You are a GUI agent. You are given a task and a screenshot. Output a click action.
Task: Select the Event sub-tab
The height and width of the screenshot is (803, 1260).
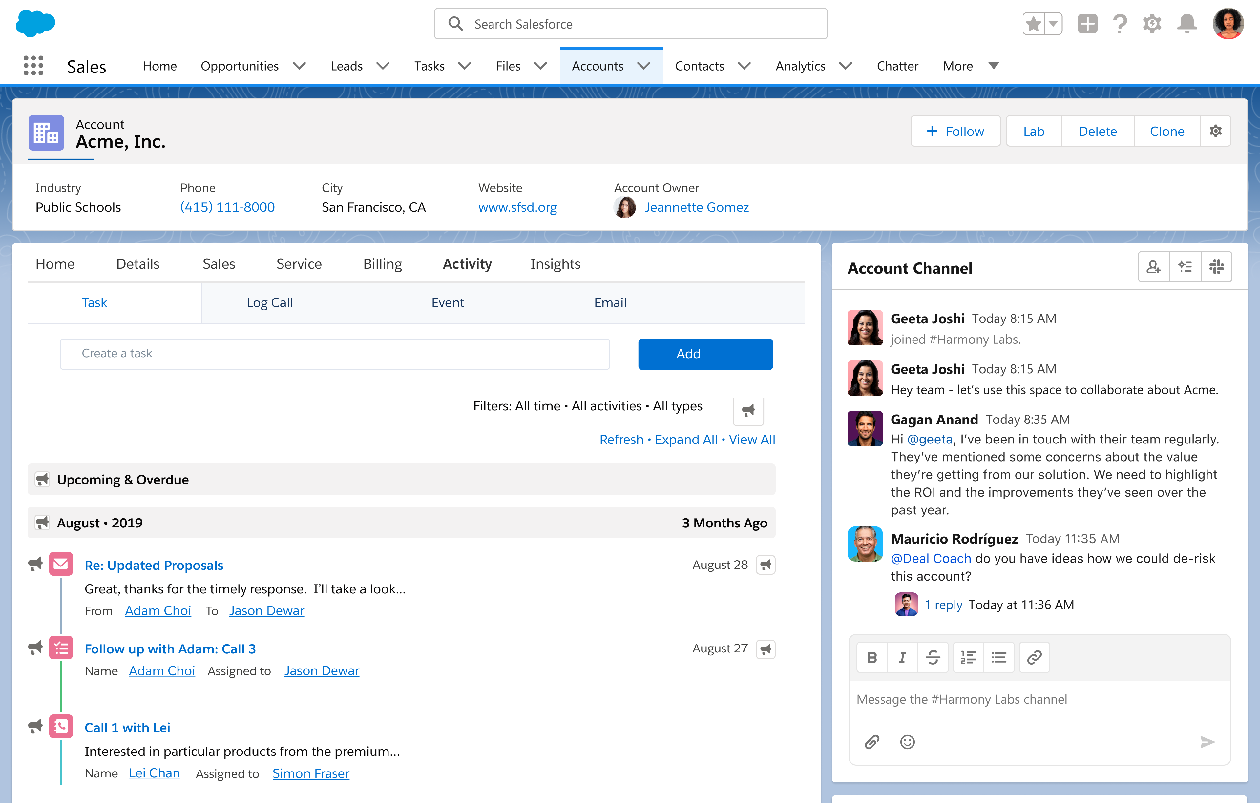tap(447, 302)
